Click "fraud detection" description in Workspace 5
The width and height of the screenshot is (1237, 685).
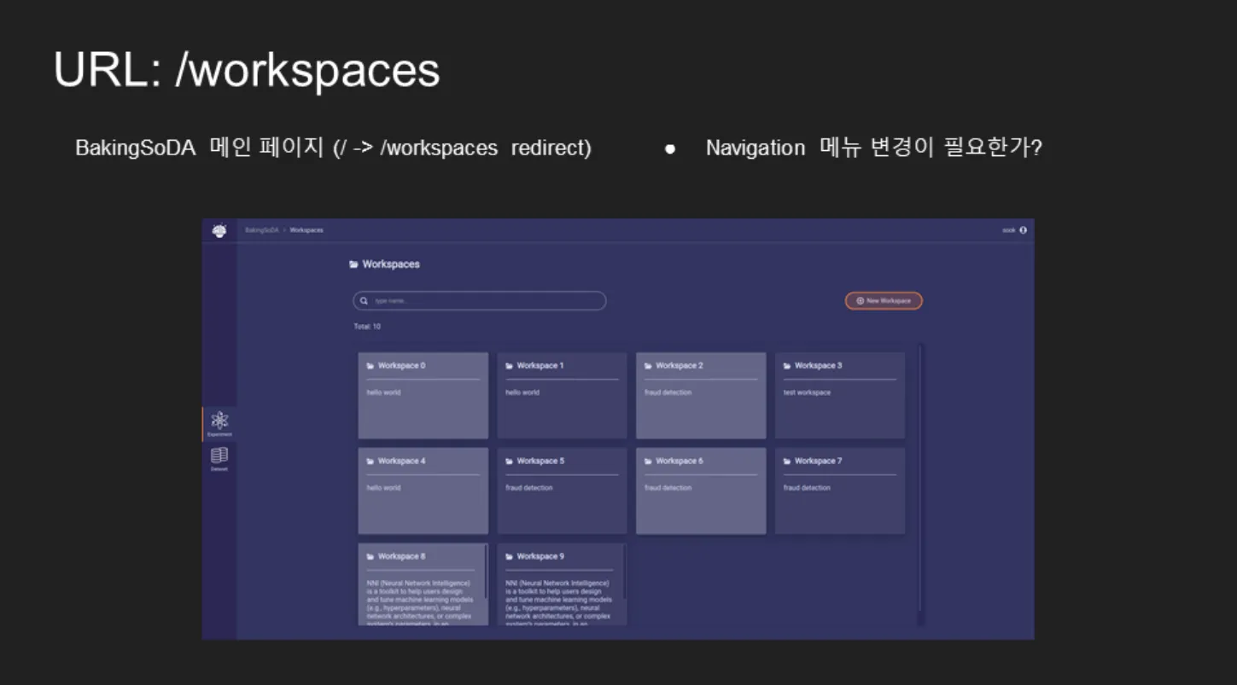[529, 489]
